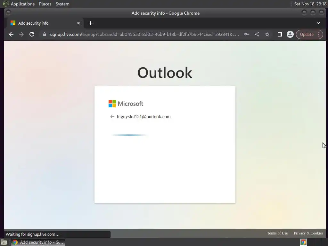Click the browser forward arrow
Viewport: 328px width, 246px height.
21,34
